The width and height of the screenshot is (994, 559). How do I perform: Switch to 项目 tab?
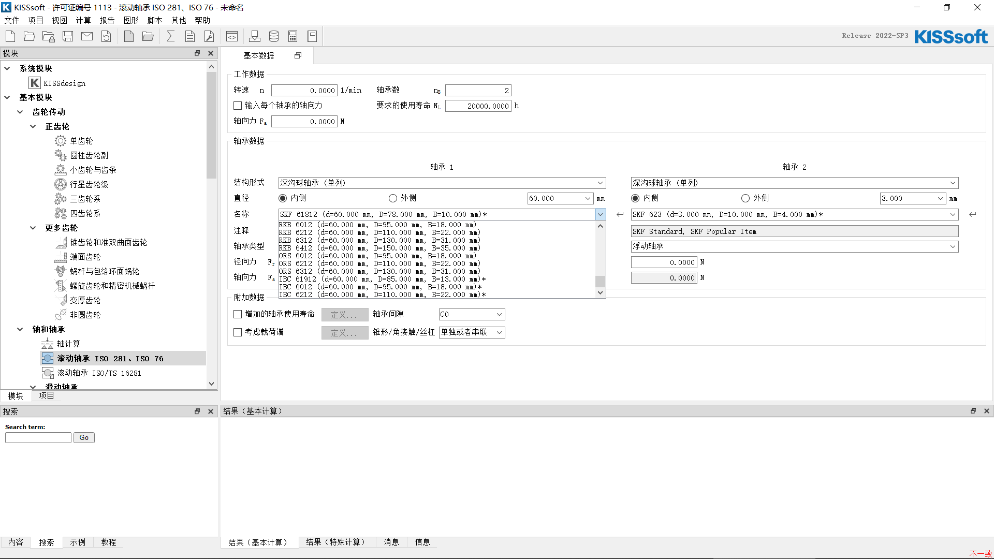pyautogui.click(x=47, y=395)
